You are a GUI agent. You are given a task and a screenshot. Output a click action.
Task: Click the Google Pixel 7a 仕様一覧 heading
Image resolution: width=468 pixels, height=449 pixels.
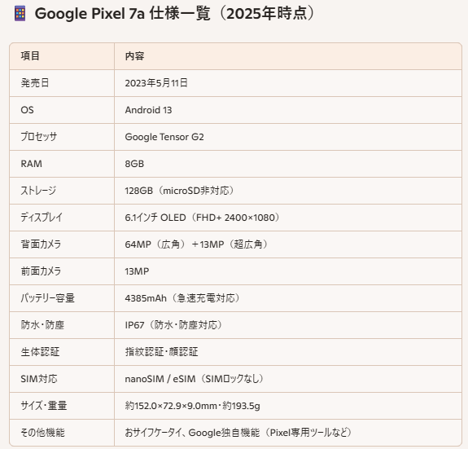pos(175,13)
